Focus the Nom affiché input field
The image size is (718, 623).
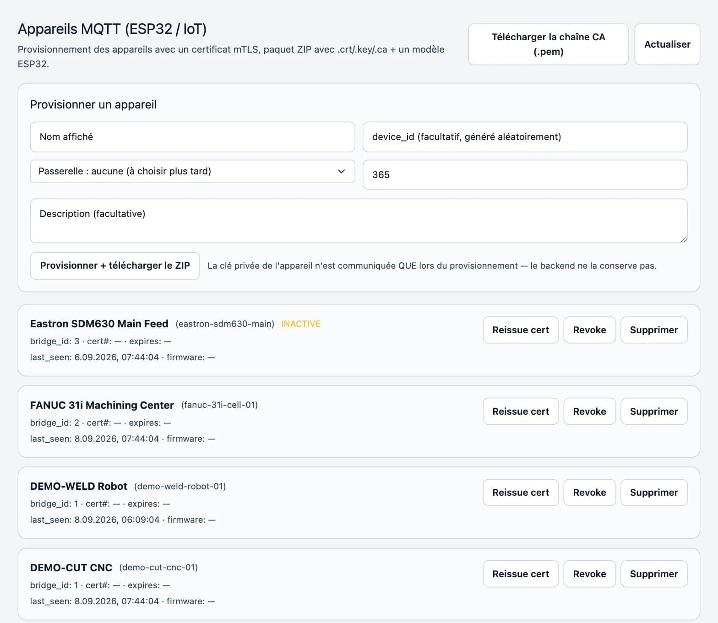click(x=192, y=137)
